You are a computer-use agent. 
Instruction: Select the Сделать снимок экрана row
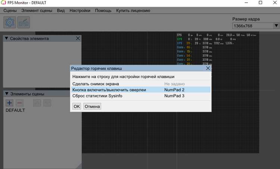point(141,84)
